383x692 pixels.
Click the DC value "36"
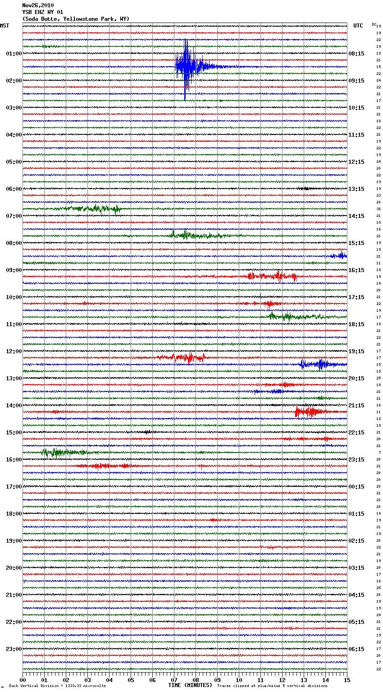(378, 209)
